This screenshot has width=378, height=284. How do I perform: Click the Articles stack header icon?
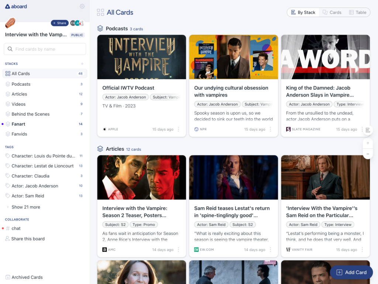click(100, 149)
